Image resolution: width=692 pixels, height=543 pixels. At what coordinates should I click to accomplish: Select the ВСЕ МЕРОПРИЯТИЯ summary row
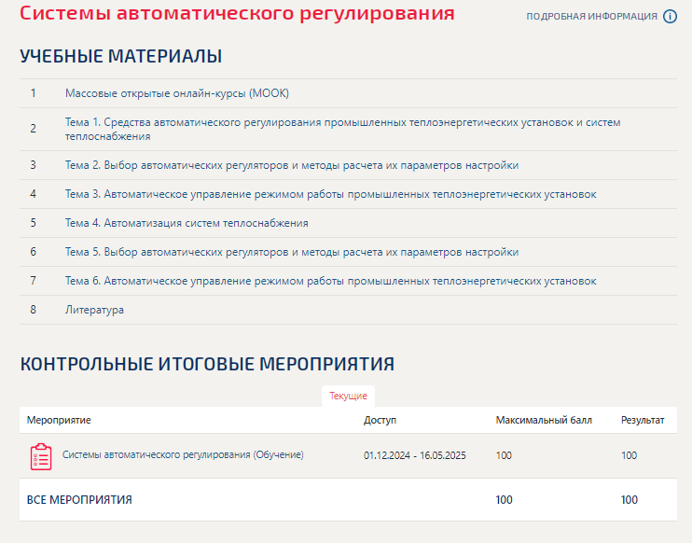[79, 500]
